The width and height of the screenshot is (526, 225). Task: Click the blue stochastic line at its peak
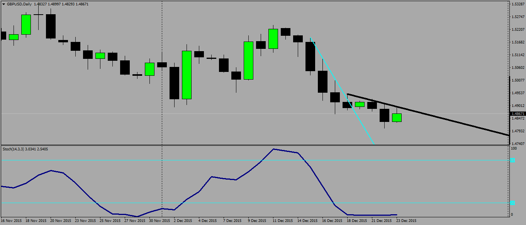click(x=275, y=149)
